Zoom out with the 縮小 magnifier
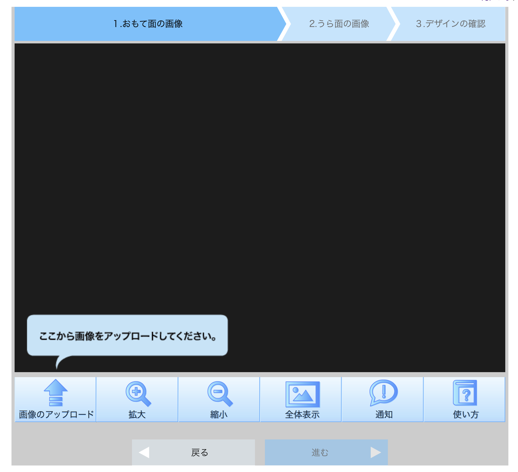 coord(219,399)
